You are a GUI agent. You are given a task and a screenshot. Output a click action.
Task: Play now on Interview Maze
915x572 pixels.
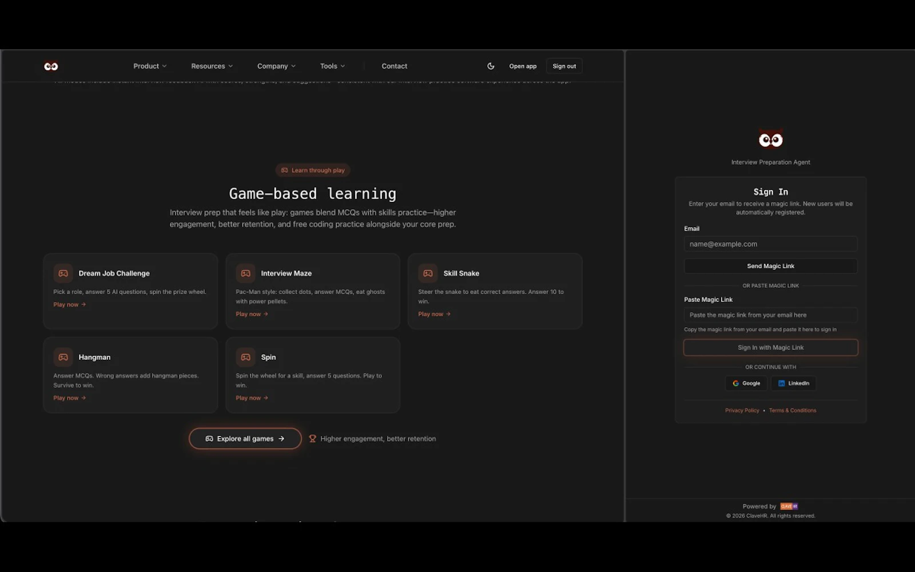pos(252,314)
